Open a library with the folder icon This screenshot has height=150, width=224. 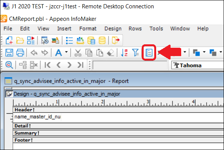20,40
